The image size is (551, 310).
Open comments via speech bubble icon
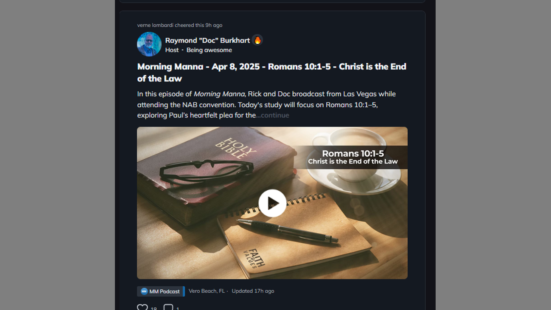point(168,307)
